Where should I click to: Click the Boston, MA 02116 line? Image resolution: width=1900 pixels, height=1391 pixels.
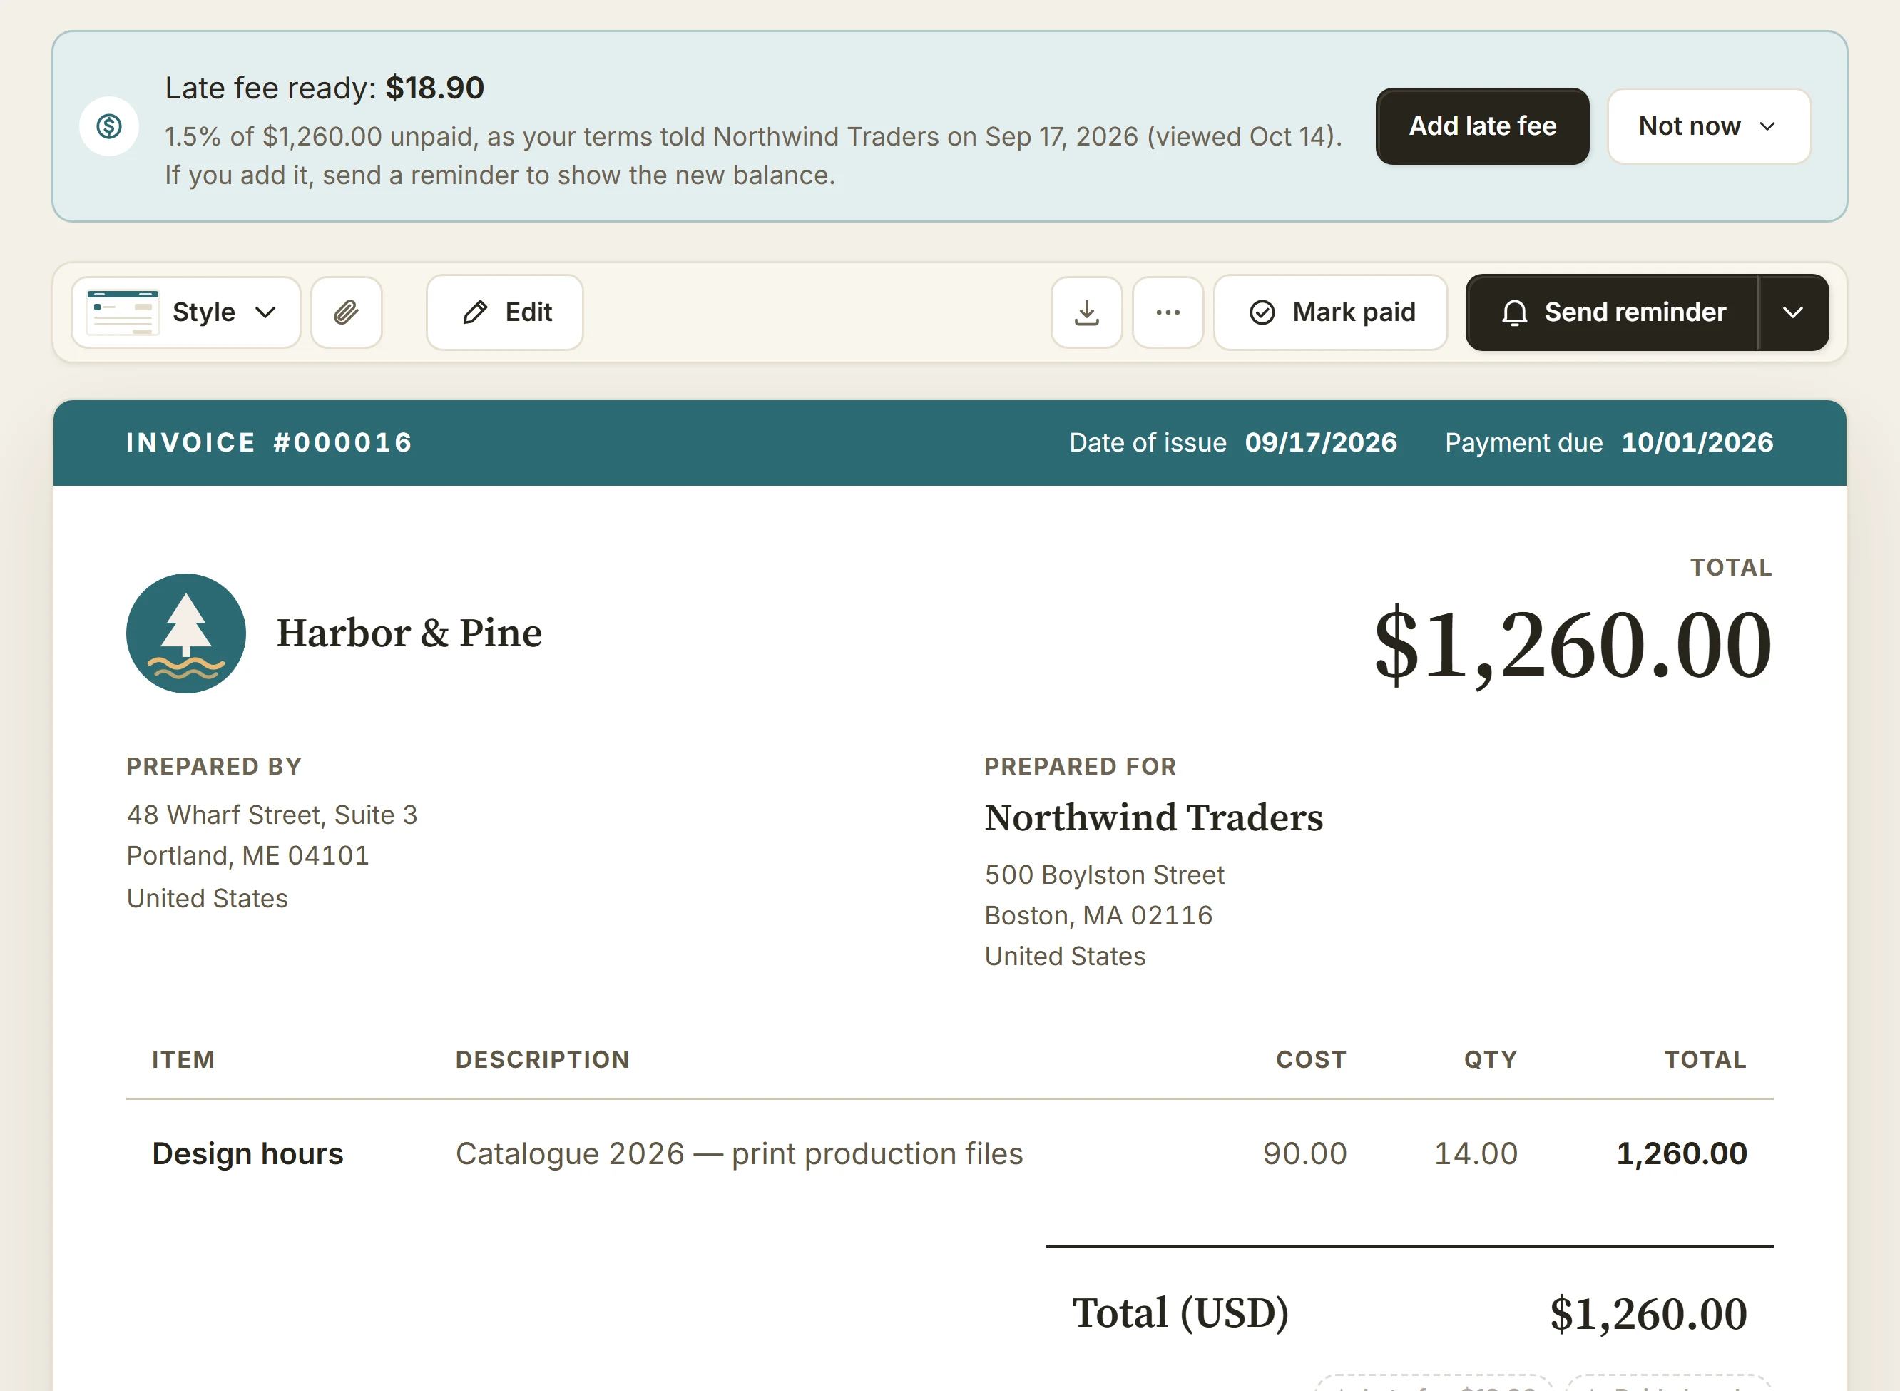click(1098, 915)
